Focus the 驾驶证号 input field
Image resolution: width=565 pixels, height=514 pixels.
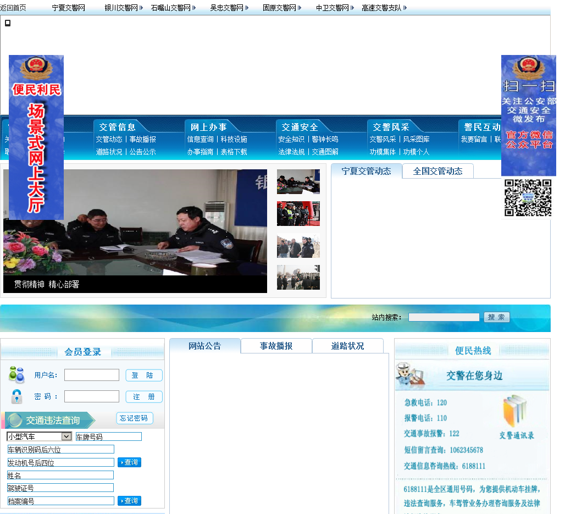pos(60,488)
